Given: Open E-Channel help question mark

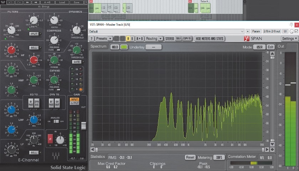Looking at the screenshot, I should tap(86, 2).
